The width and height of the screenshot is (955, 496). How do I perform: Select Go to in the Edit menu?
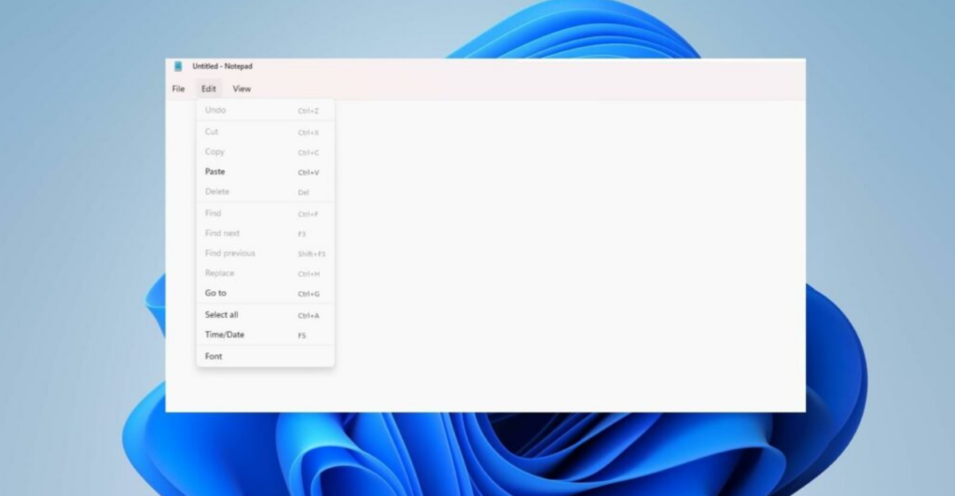click(266, 294)
